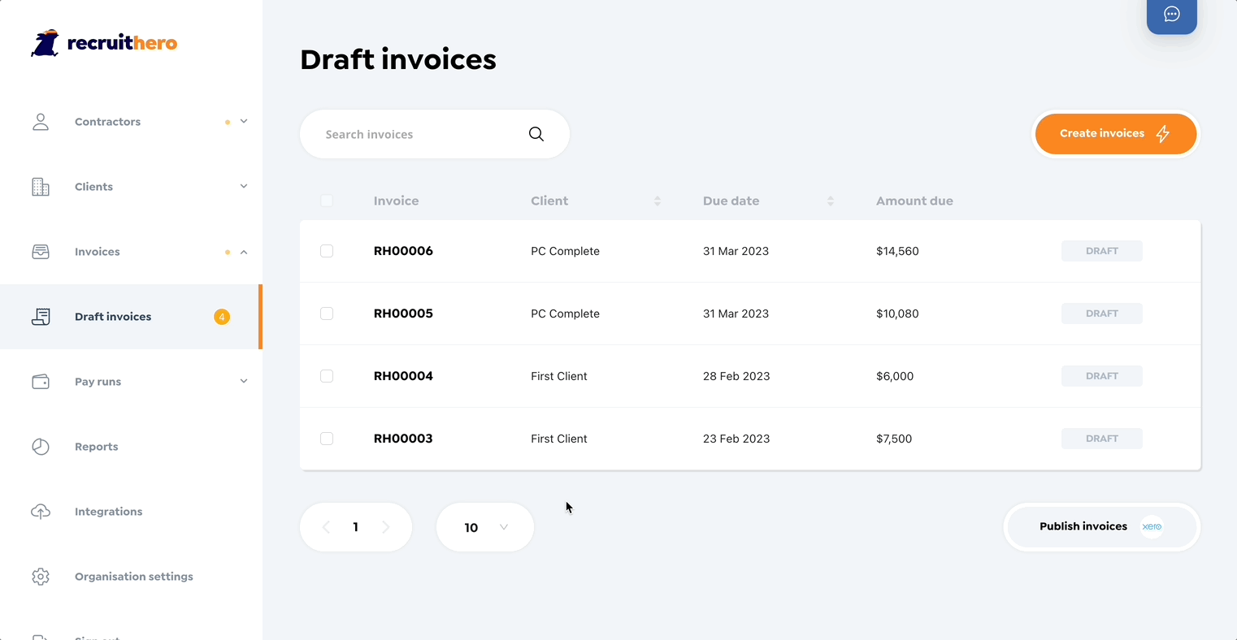Screen dimensions: 1237x640
Task: Focus the Search invoices field
Action: point(419,134)
